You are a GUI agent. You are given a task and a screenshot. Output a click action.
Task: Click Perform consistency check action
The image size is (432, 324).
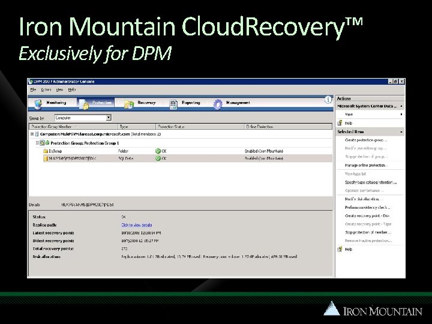click(368, 208)
